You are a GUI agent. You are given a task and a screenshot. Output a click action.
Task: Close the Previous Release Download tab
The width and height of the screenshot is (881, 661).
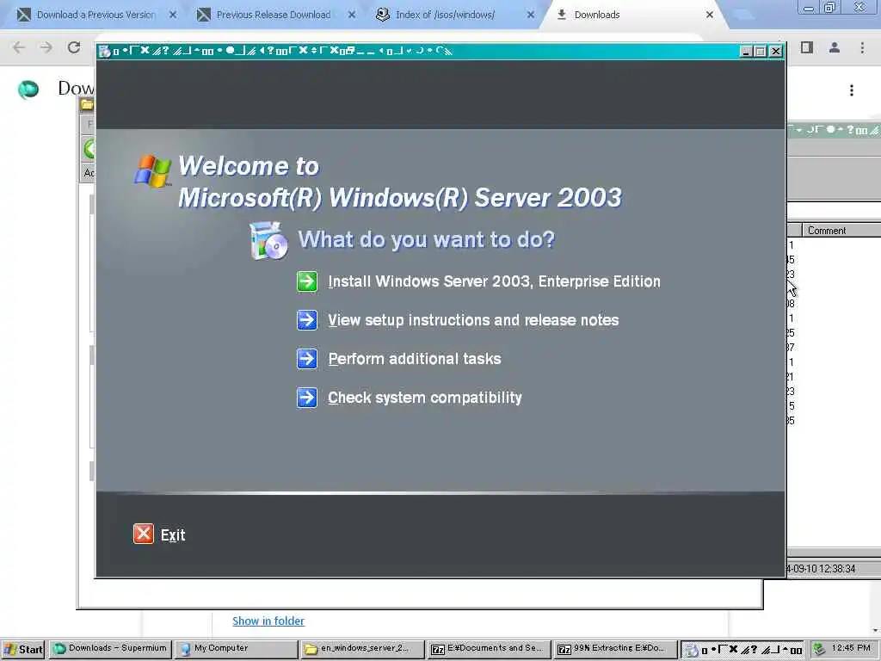click(352, 15)
